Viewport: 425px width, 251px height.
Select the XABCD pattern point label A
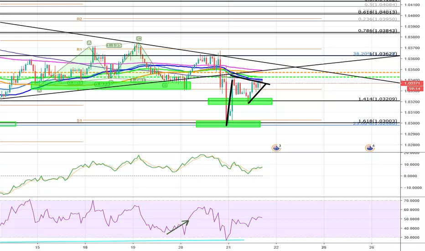89,42
